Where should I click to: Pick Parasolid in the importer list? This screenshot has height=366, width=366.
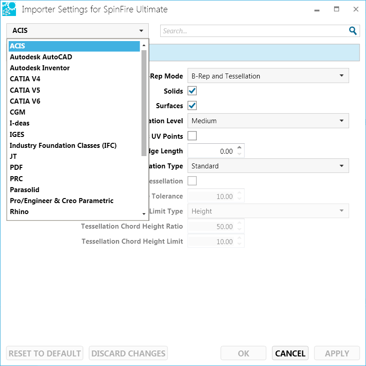(25, 189)
